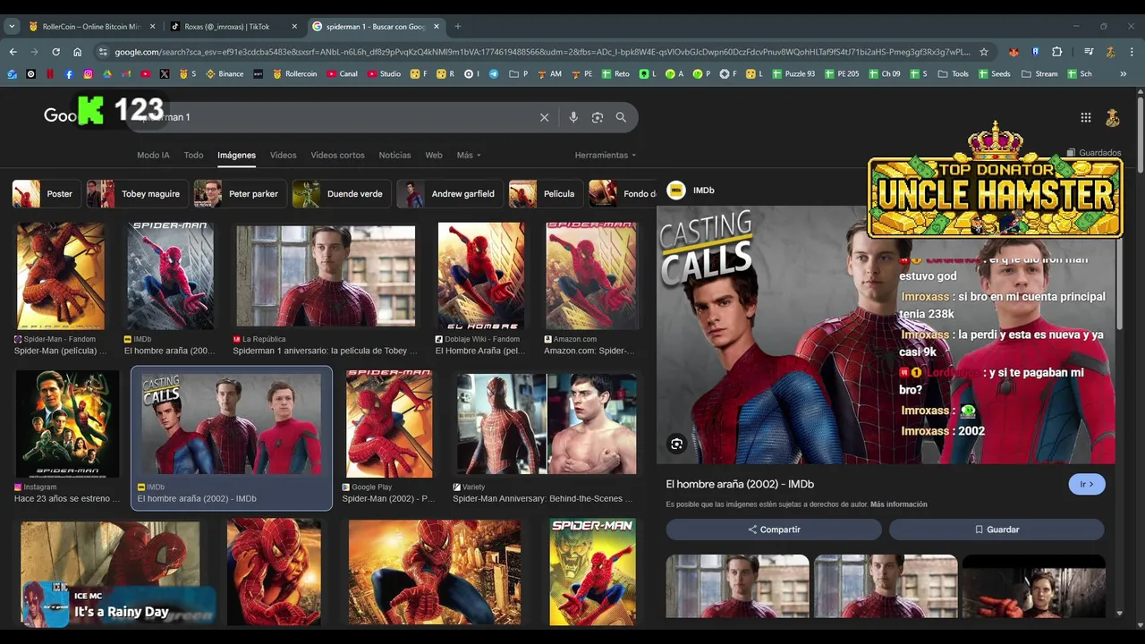
Task: Show hidden bookmarks with double chevron
Action: point(1124,74)
